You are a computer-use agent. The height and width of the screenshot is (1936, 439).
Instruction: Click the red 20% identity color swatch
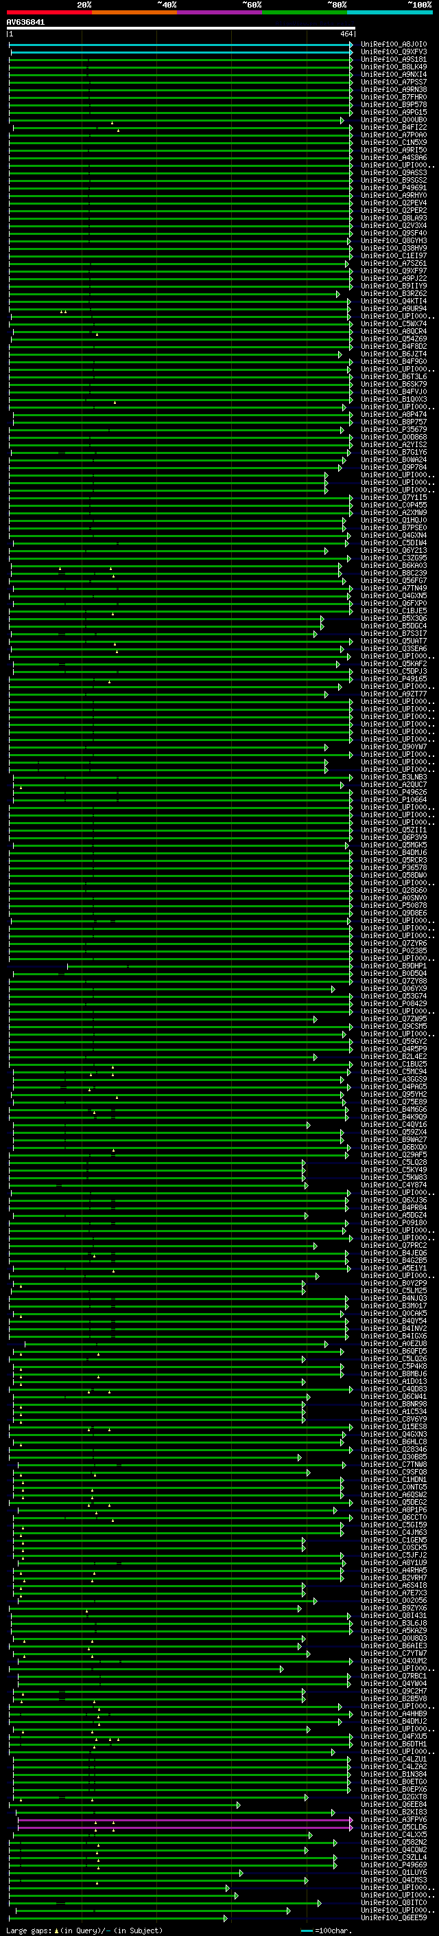point(49,13)
